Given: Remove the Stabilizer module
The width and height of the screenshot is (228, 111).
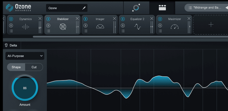Looking at the screenshot, I should [77, 19].
